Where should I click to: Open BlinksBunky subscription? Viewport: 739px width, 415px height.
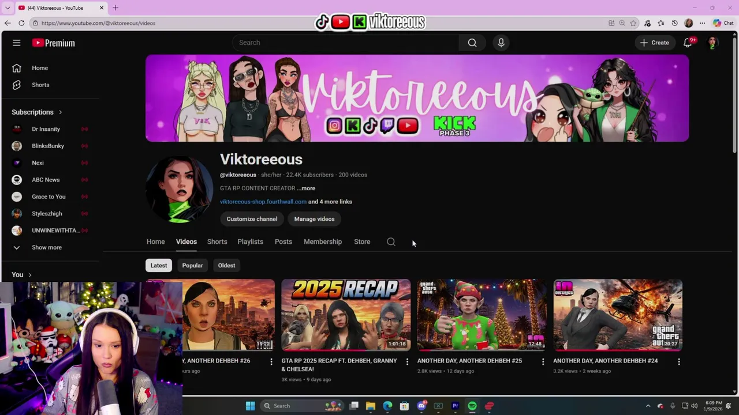click(48, 146)
